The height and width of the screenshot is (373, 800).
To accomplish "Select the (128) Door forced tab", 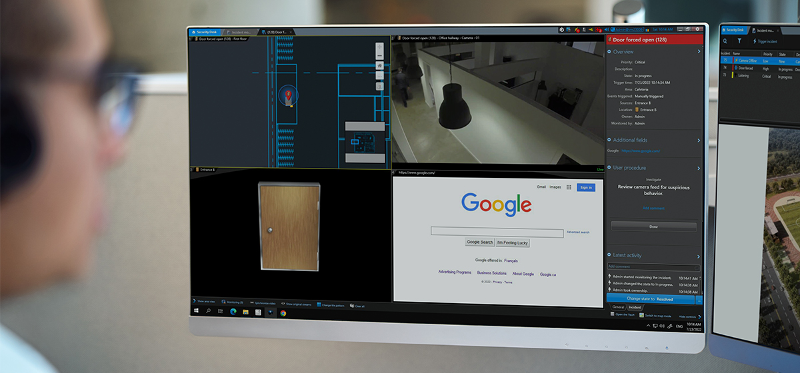I will point(275,32).
